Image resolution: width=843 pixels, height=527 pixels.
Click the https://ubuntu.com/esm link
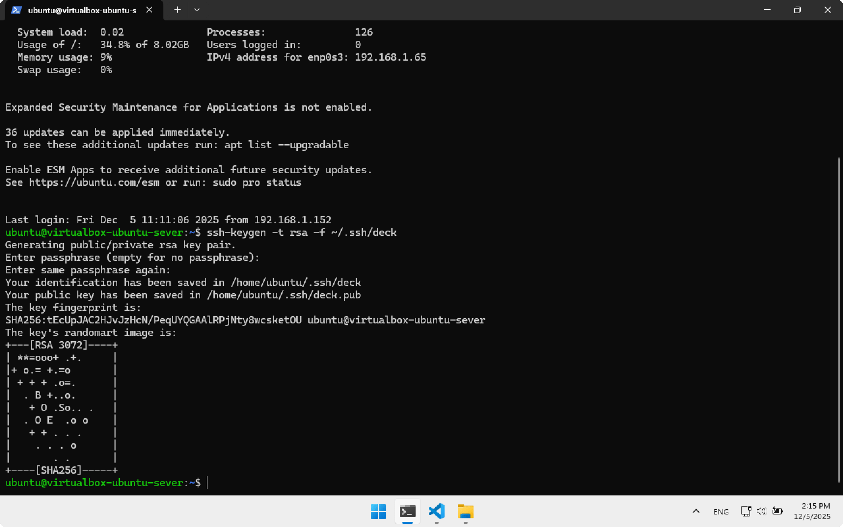[94, 182]
